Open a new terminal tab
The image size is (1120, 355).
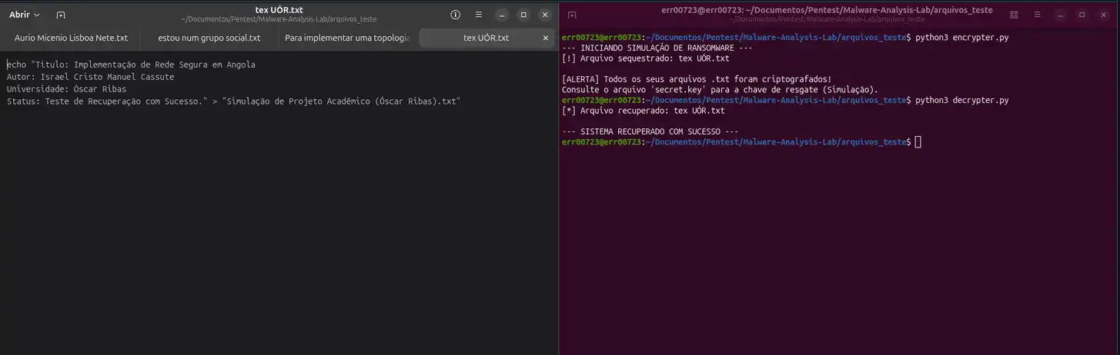point(572,15)
